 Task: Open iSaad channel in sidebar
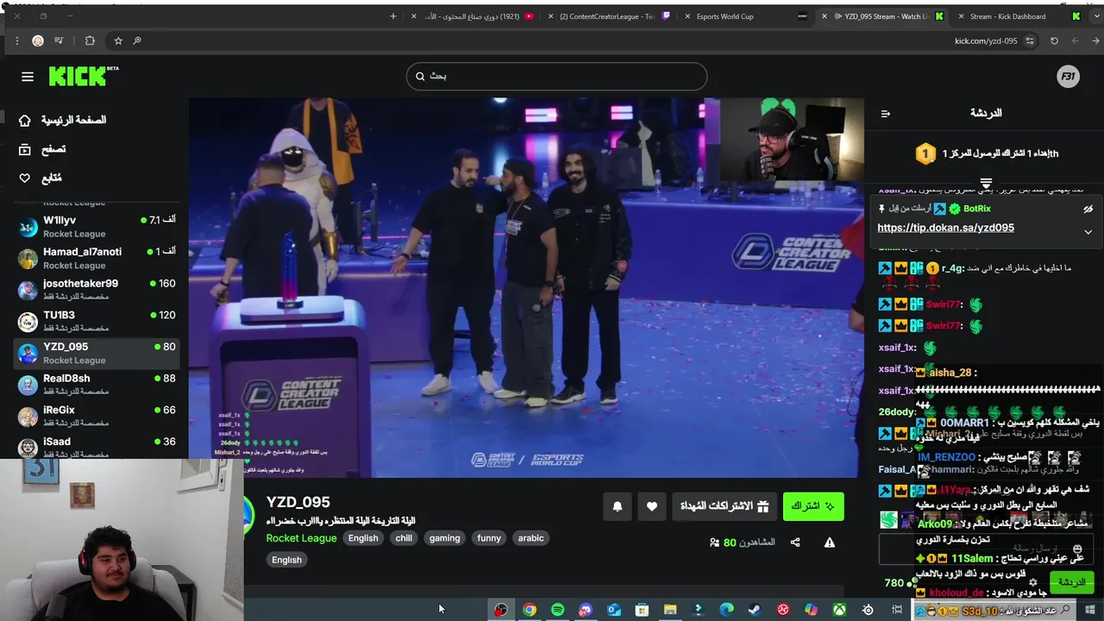tap(97, 447)
